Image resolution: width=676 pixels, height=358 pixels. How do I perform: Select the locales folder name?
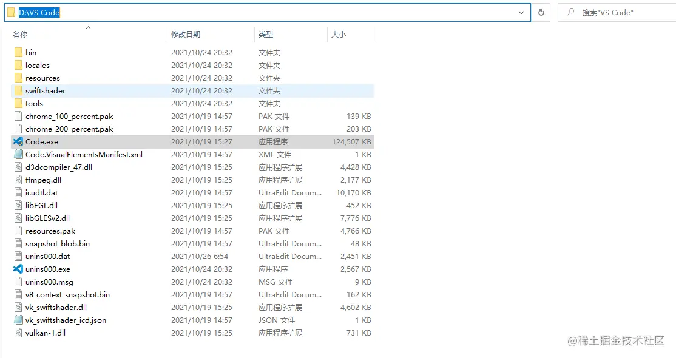point(38,65)
